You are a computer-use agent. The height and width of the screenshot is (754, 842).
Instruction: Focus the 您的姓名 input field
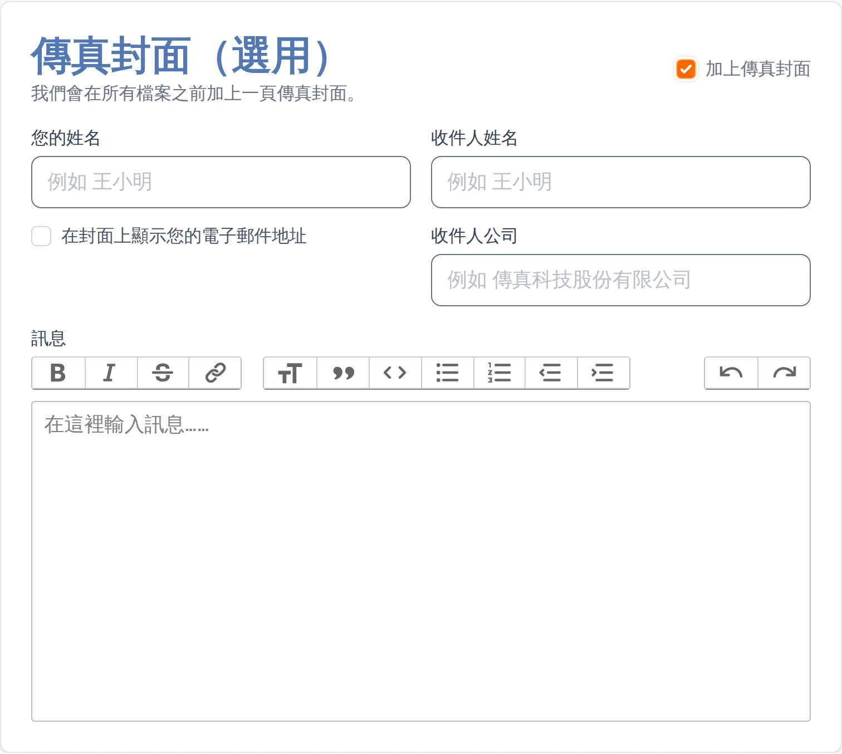[x=221, y=182]
